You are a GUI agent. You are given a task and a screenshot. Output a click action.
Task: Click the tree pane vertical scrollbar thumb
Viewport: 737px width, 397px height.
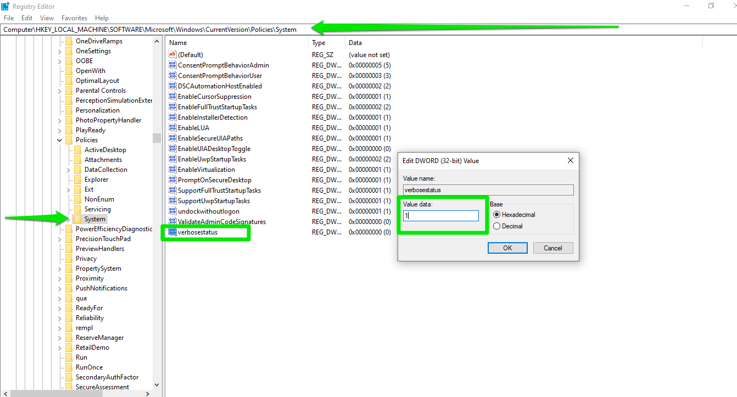157,138
